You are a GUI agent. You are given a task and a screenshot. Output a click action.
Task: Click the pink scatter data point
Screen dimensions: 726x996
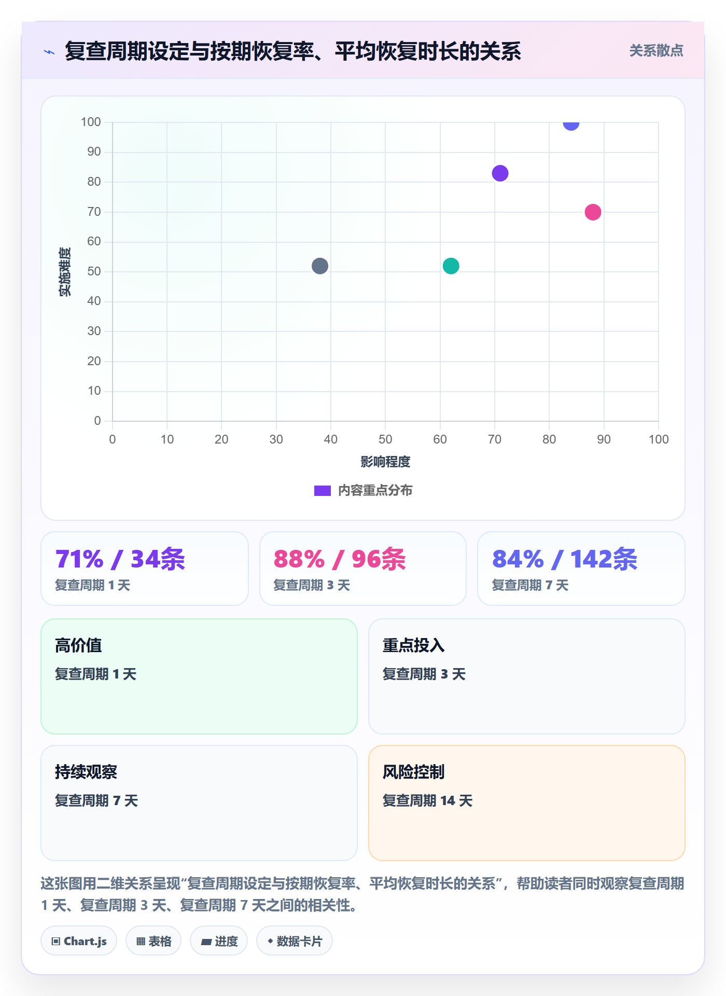tap(593, 212)
